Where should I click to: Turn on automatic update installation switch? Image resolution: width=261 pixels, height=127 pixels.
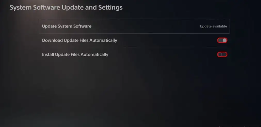point(222,54)
